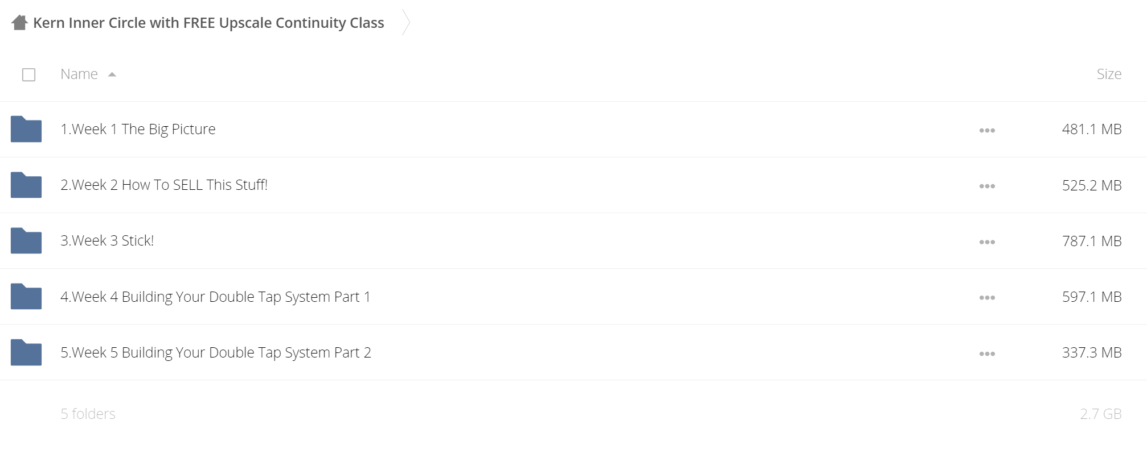Open folder icon for Week 5 Double Tap Part 2

[x=26, y=352]
